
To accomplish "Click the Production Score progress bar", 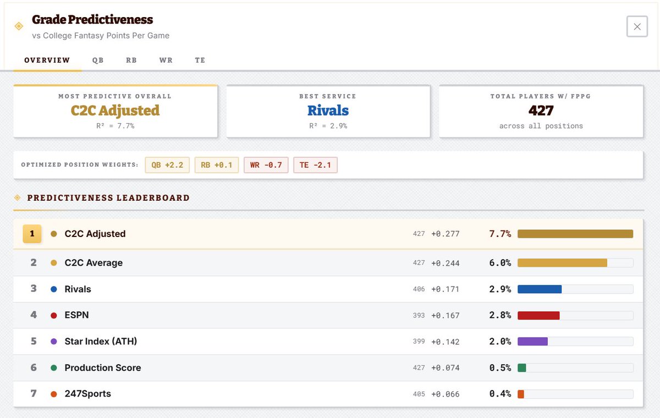I will coord(575,368).
